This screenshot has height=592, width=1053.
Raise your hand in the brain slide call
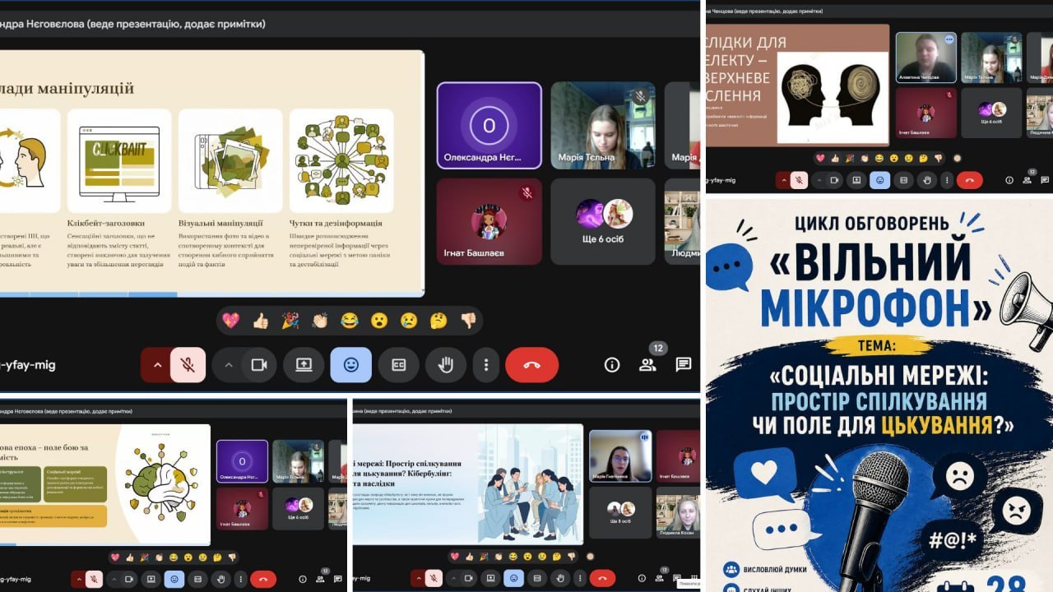tap(221, 579)
